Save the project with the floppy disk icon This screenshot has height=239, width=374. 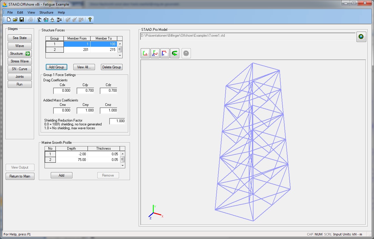[x=22, y=20]
